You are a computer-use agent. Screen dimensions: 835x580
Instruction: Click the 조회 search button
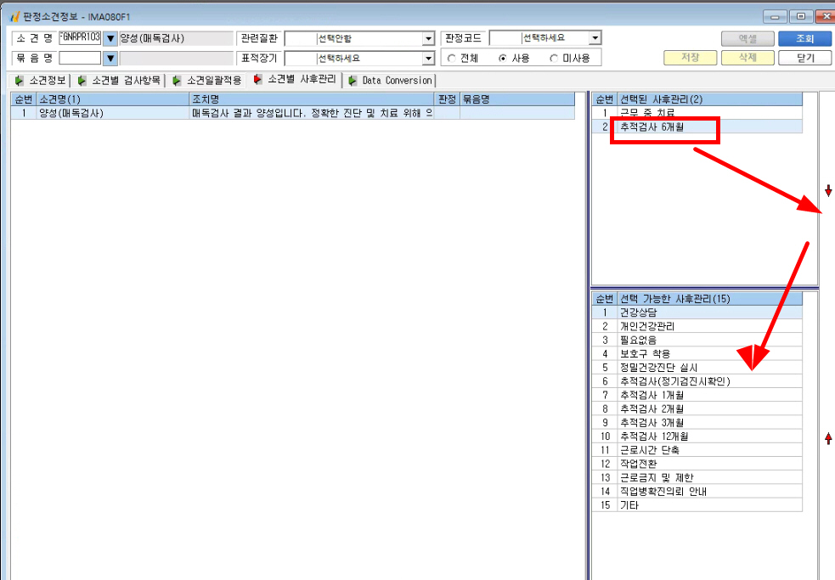pyautogui.click(x=804, y=39)
